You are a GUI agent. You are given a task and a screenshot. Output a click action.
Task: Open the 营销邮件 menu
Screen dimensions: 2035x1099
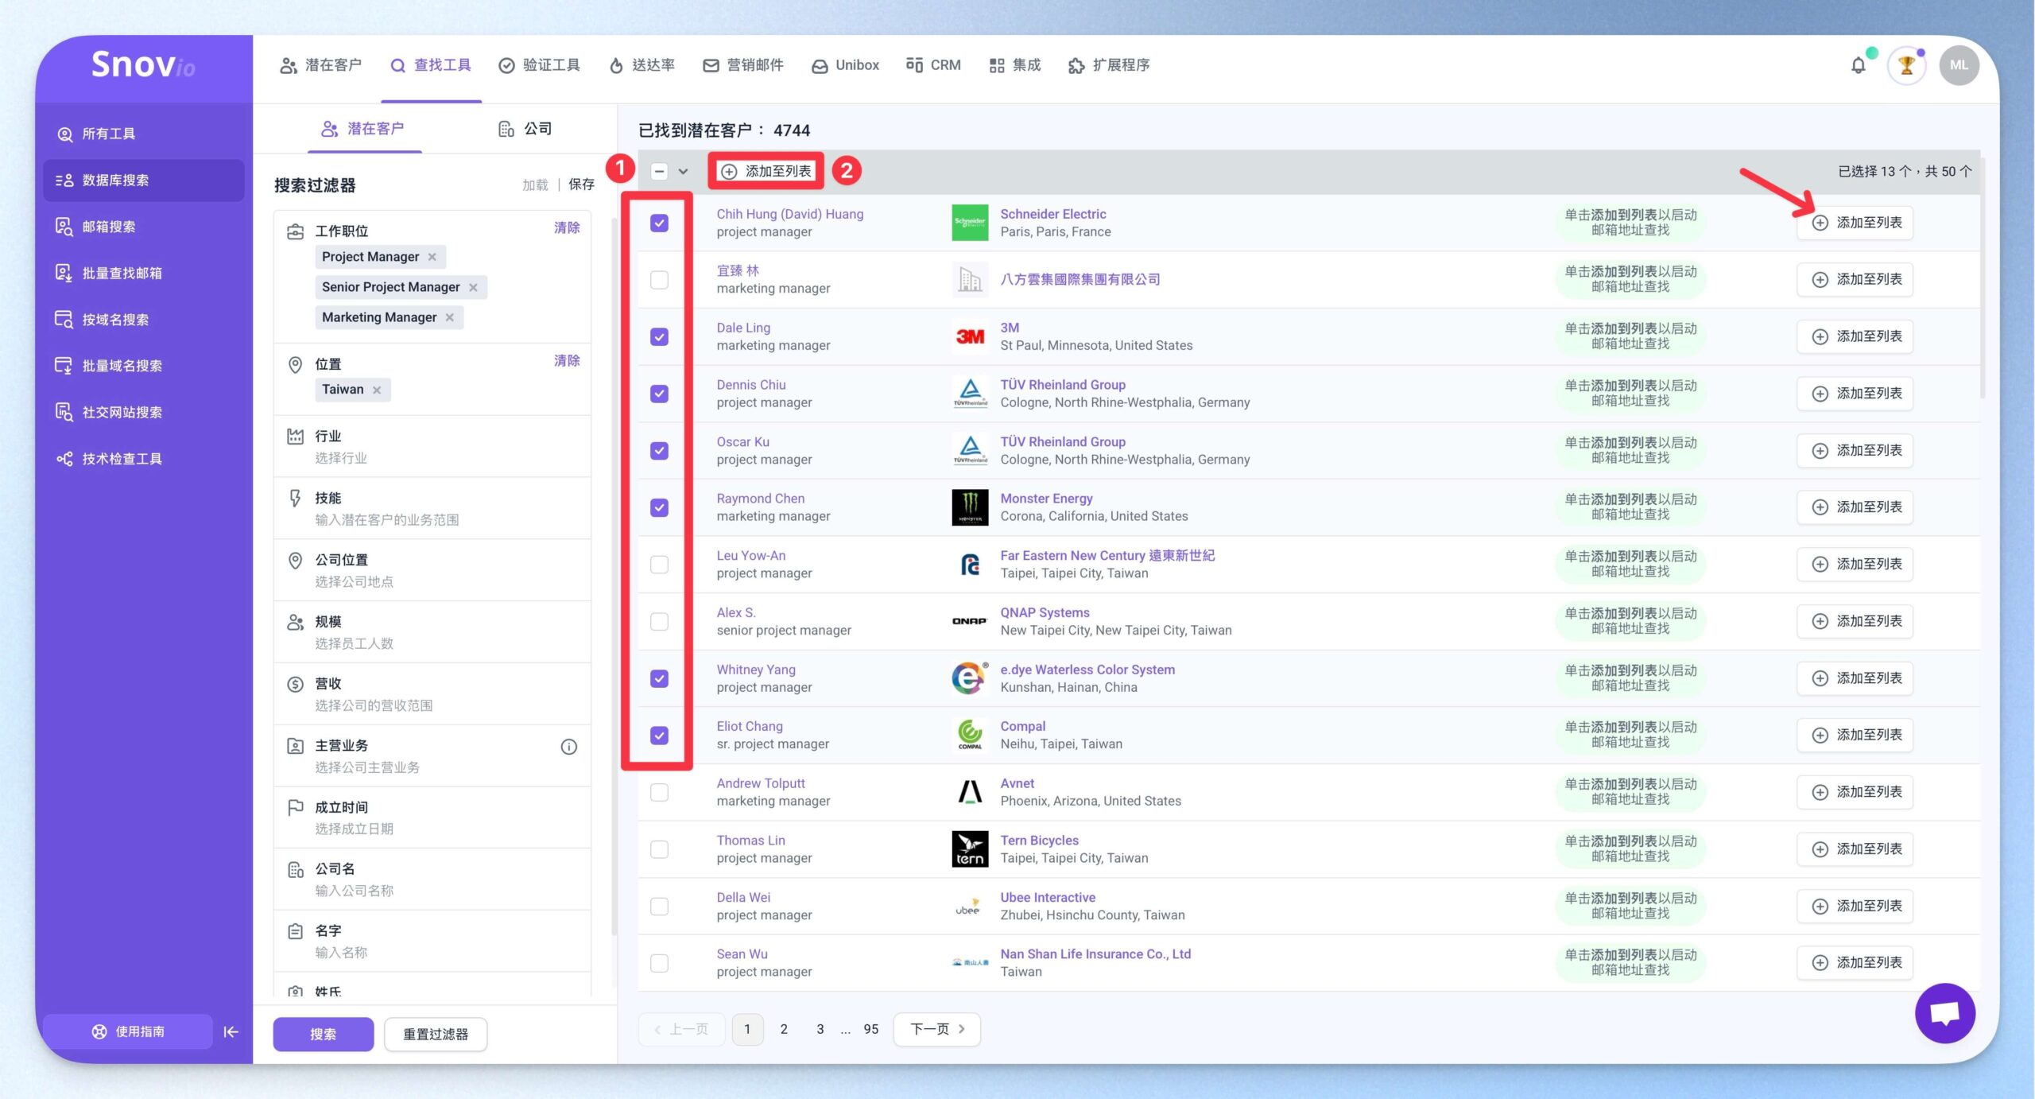pos(744,65)
